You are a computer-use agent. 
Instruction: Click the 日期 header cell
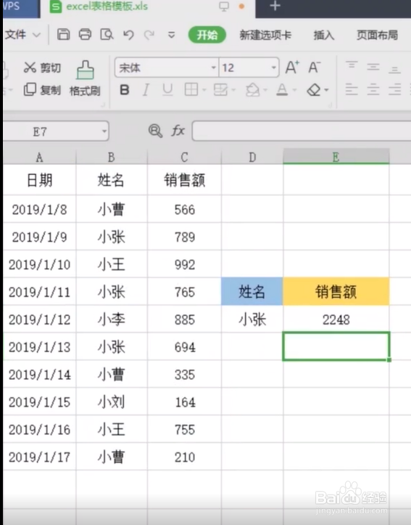(x=40, y=181)
